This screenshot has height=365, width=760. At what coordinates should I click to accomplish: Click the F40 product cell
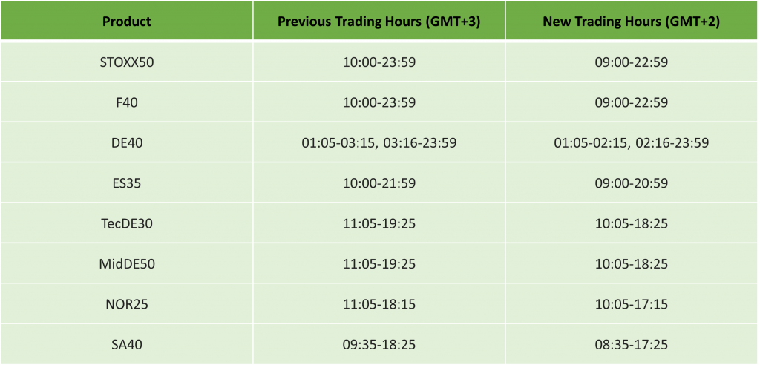coord(127,102)
